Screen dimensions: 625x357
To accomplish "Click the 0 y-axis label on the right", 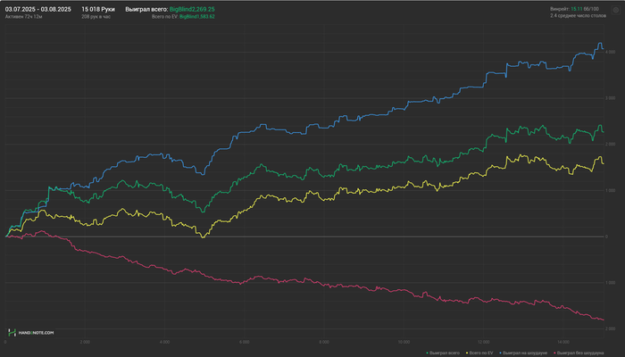I will [606, 237].
